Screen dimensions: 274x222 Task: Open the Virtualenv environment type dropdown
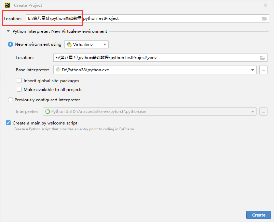tap(86, 44)
